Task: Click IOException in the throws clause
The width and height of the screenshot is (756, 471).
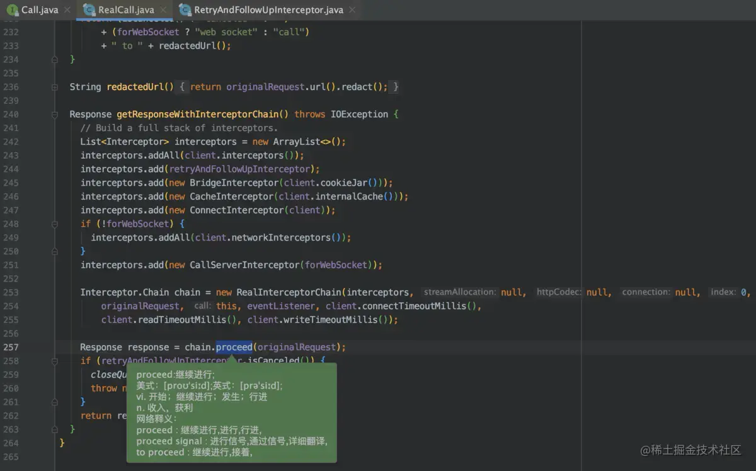Action: [359, 114]
